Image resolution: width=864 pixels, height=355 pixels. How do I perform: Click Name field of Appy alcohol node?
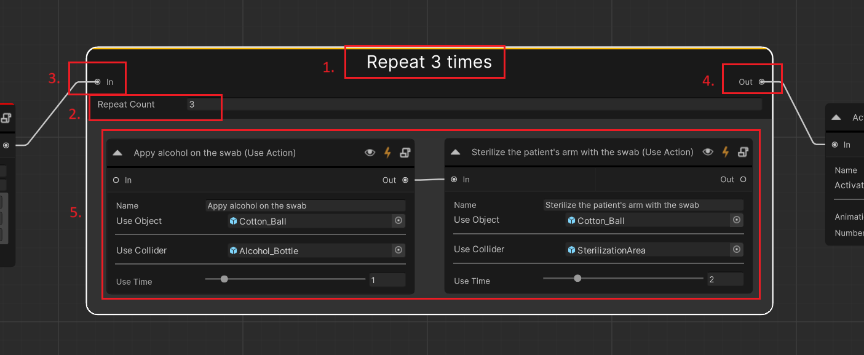pos(306,205)
